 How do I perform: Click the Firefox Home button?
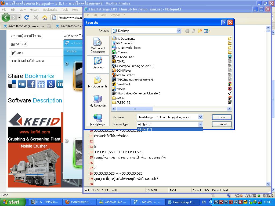[x=45, y=17]
